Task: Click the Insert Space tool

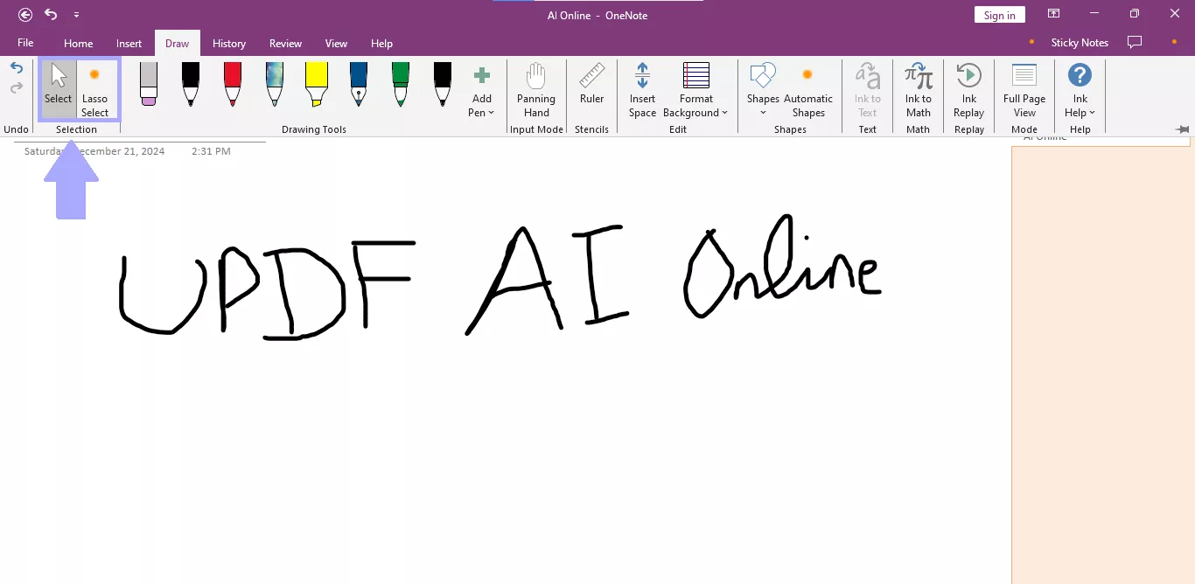Action: [642, 90]
